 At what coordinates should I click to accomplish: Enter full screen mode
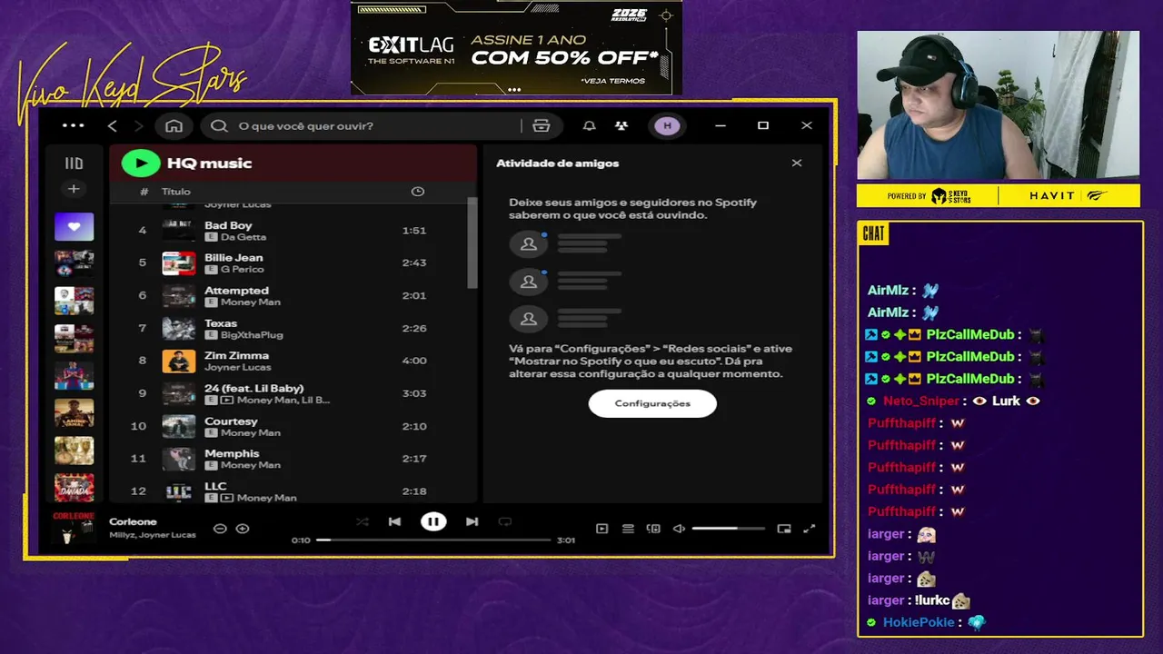(810, 529)
